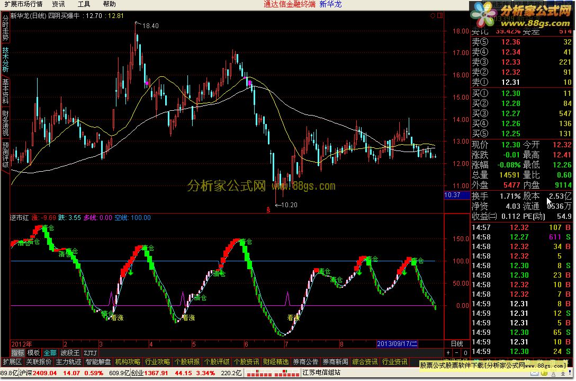Click the 卖⑤ 12.36 ask row
The image size is (576, 381).
pos(521,42)
